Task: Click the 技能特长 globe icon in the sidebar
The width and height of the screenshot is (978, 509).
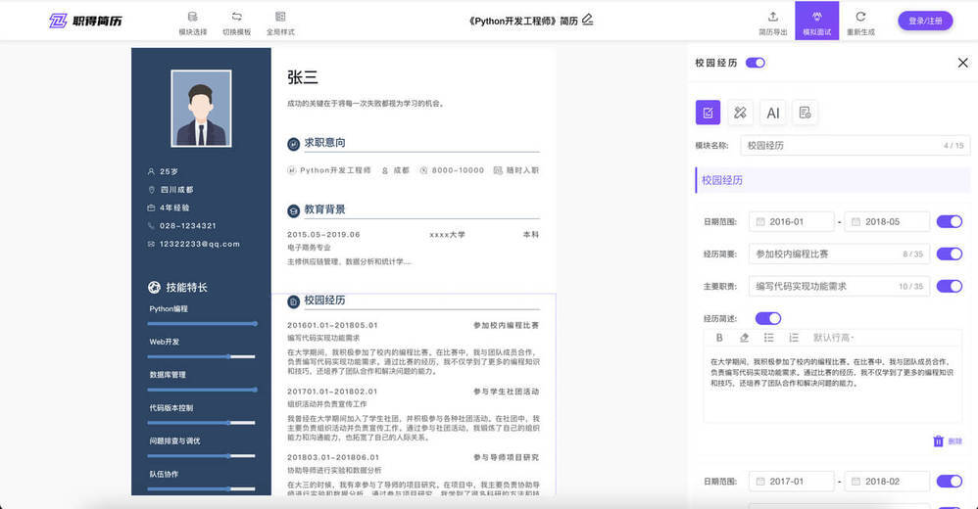Action: (x=154, y=287)
